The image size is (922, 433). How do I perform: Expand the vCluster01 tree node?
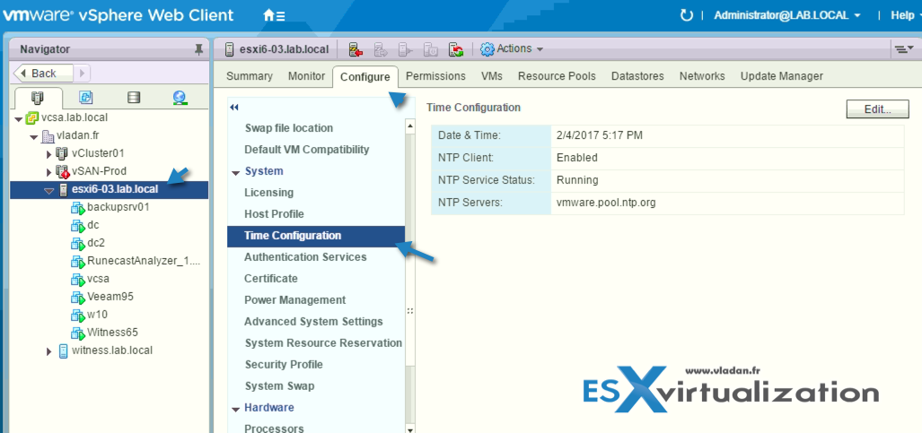point(49,154)
